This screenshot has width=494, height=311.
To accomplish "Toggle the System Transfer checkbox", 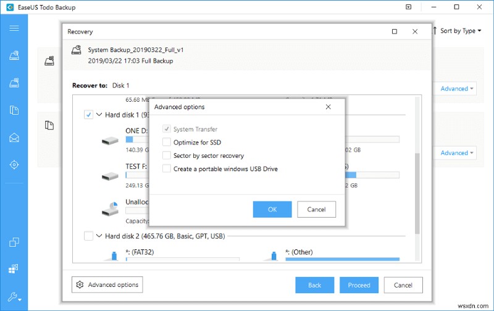I will pyautogui.click(x=166, y=129).
